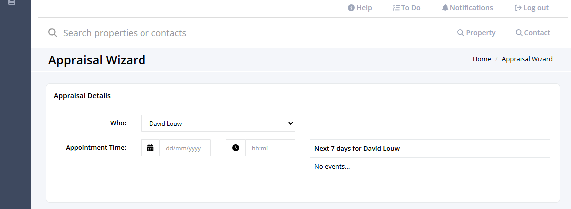Click Log out

coord(531,8)
